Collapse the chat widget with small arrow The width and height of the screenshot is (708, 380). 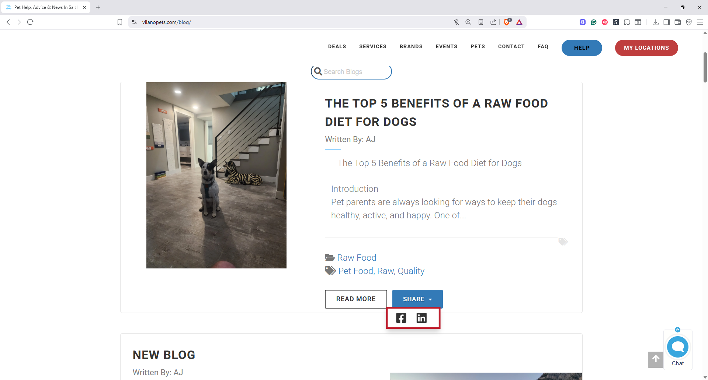click(x=678, y=330)
